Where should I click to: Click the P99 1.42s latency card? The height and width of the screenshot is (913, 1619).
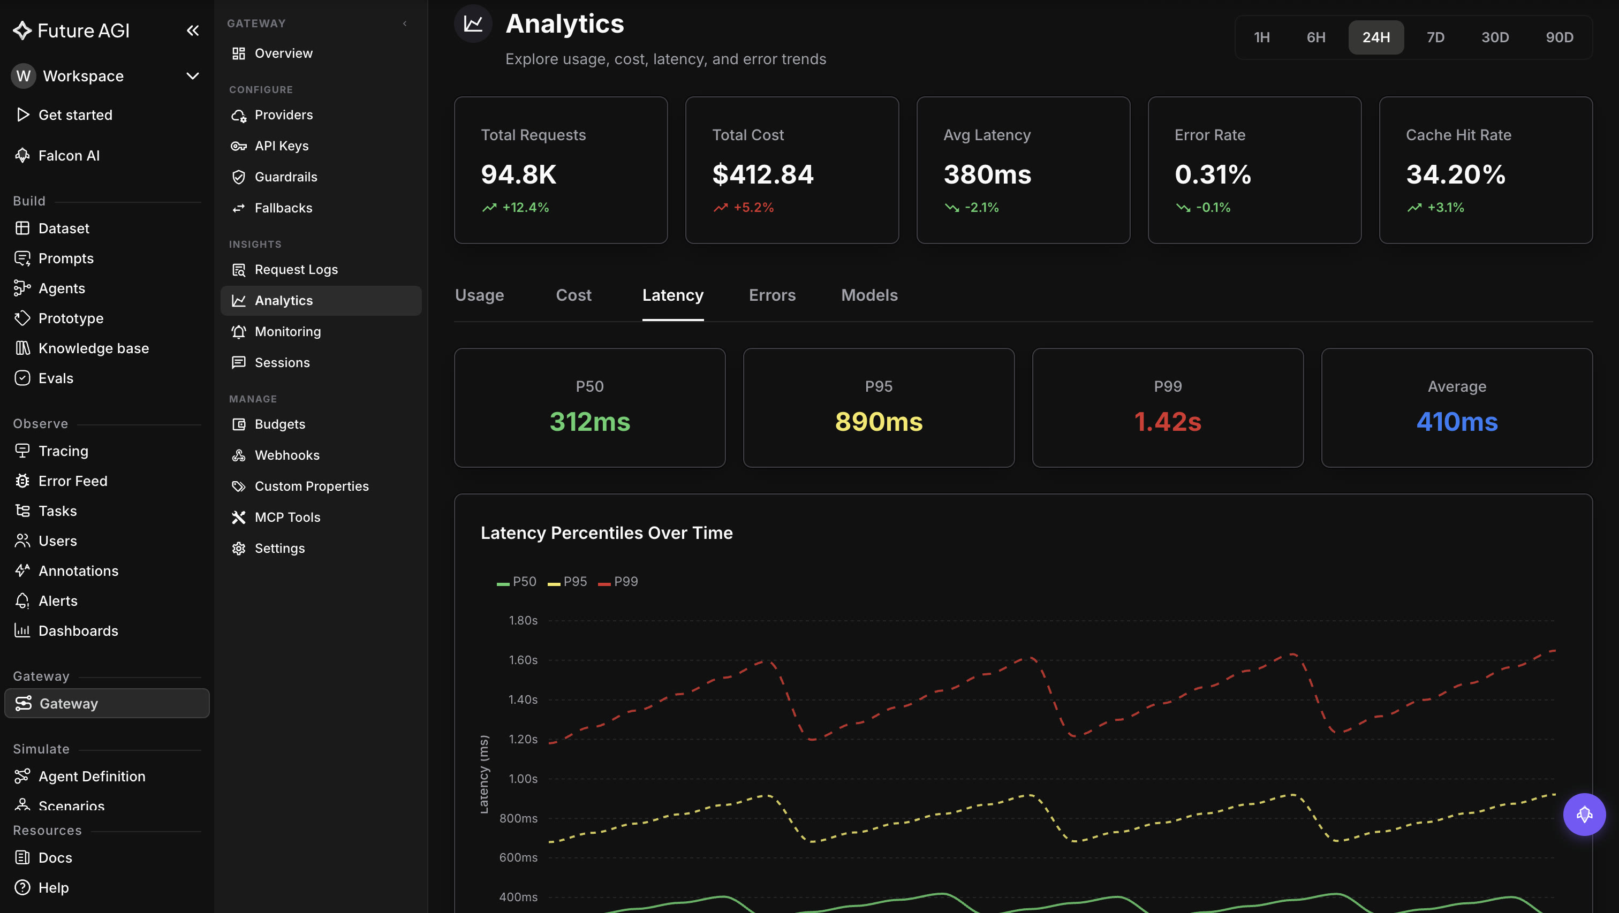pos(1168,408)
